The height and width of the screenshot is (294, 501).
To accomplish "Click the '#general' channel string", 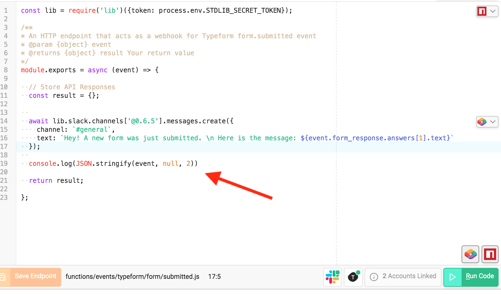I will [92, 129].
